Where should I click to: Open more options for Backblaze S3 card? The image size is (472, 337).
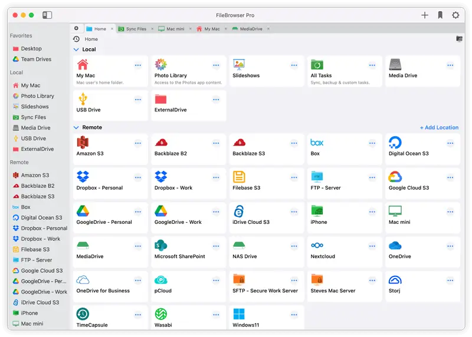click(294, 143)
